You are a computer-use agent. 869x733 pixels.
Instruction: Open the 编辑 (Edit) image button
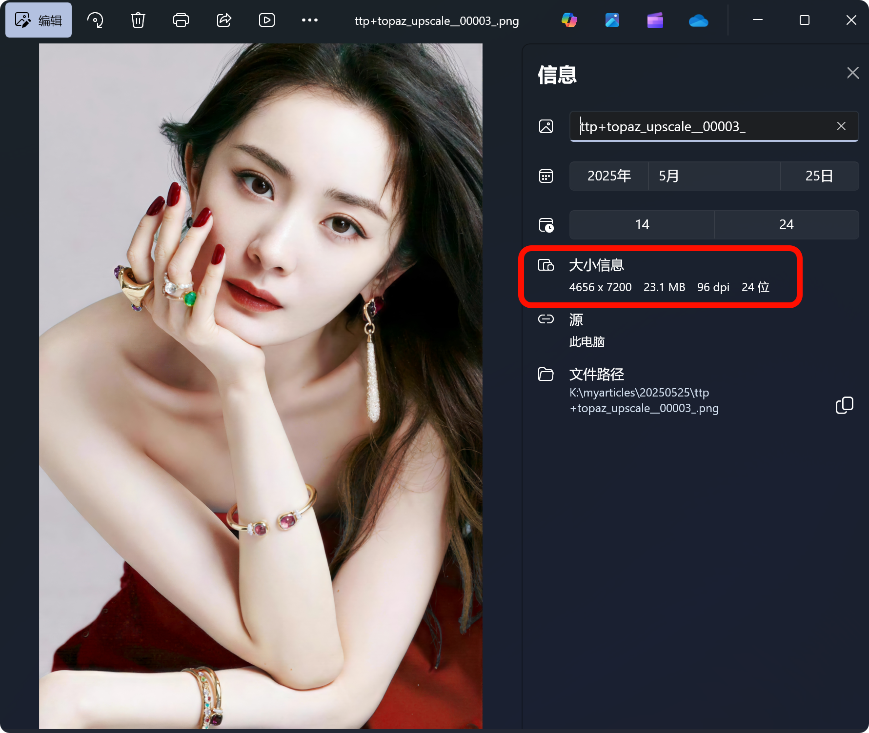point(39,20)
